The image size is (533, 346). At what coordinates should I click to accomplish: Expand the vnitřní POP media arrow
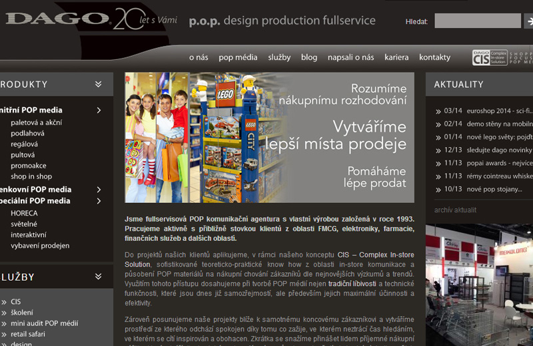point(99,110)
